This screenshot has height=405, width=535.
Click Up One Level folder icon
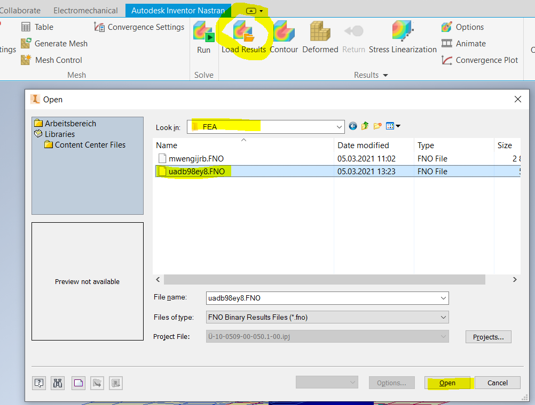click(x=365, y=126)
